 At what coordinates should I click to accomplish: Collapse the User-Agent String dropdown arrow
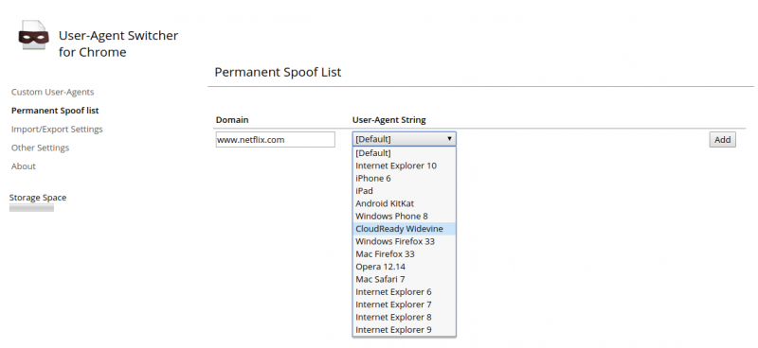click(x=449, y=139)
